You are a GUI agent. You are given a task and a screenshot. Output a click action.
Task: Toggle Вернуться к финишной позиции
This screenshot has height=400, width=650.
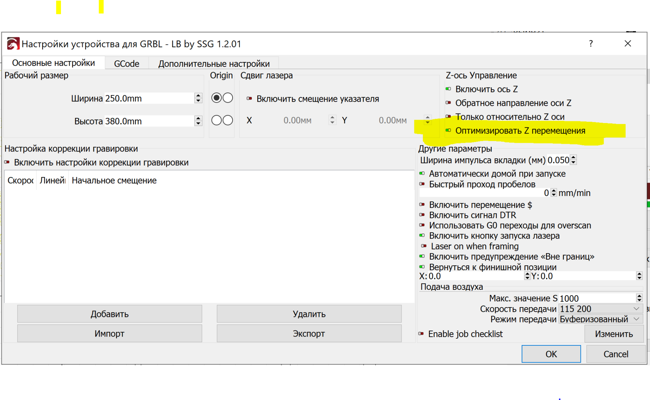422,267
